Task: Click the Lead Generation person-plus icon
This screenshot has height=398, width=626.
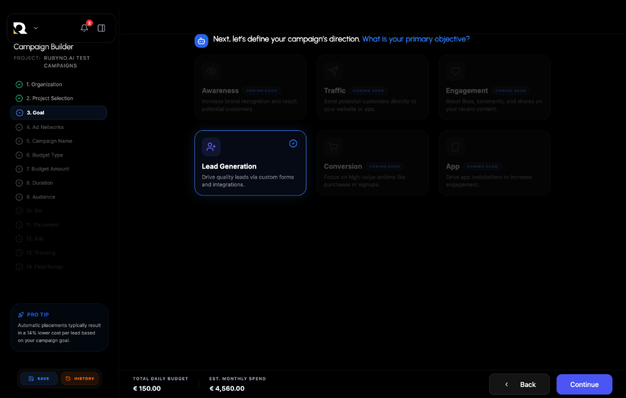Action: coord(211,147)
